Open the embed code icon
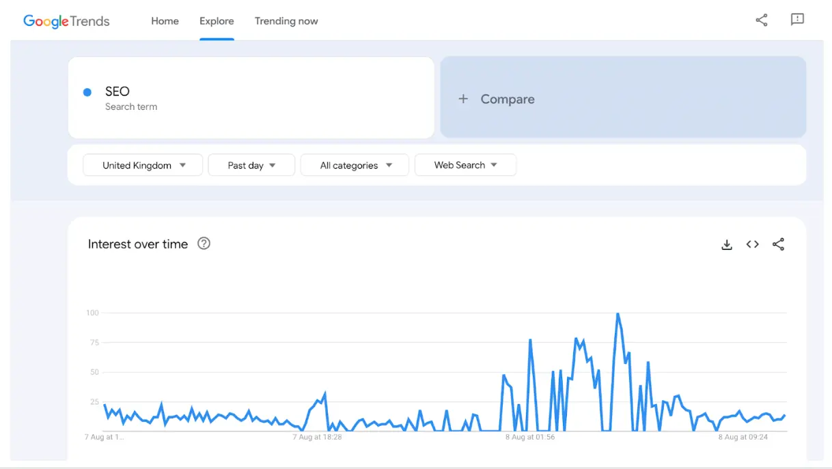The width and height of the screenshot is (832, 469). click(753, 244)
